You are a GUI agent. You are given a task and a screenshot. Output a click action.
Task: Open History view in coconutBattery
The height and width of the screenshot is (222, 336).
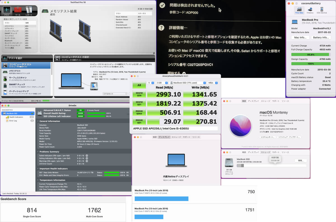310,11
